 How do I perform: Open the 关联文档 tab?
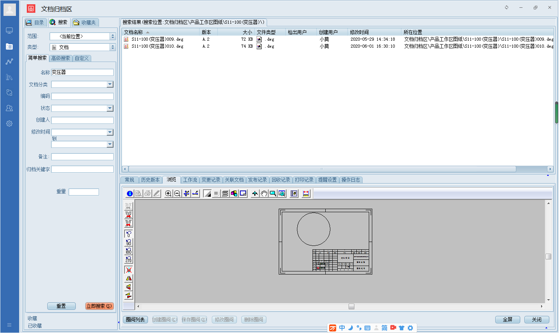234,180
